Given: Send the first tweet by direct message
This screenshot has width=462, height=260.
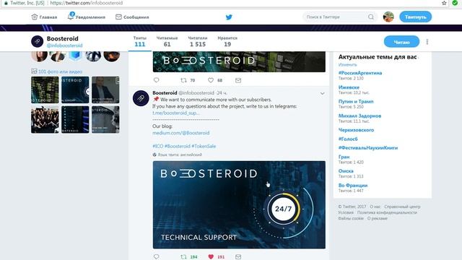Looking at the screenshot, I should [238, 80].
